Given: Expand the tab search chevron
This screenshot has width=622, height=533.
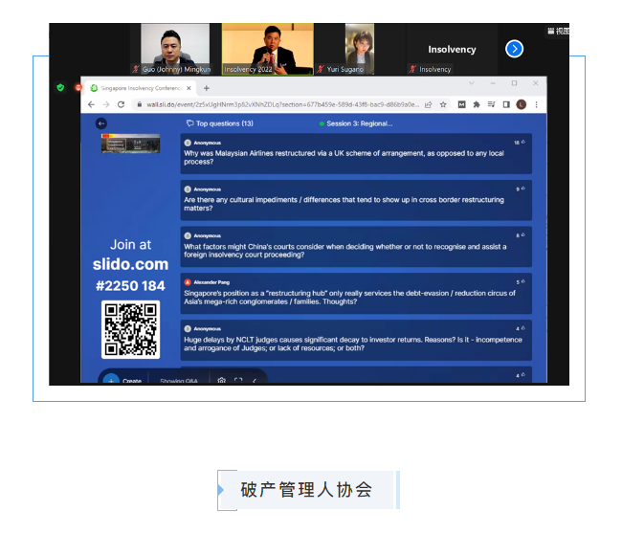Looking at the screenshot, I should pyautogui.click(x=470, y=84).
